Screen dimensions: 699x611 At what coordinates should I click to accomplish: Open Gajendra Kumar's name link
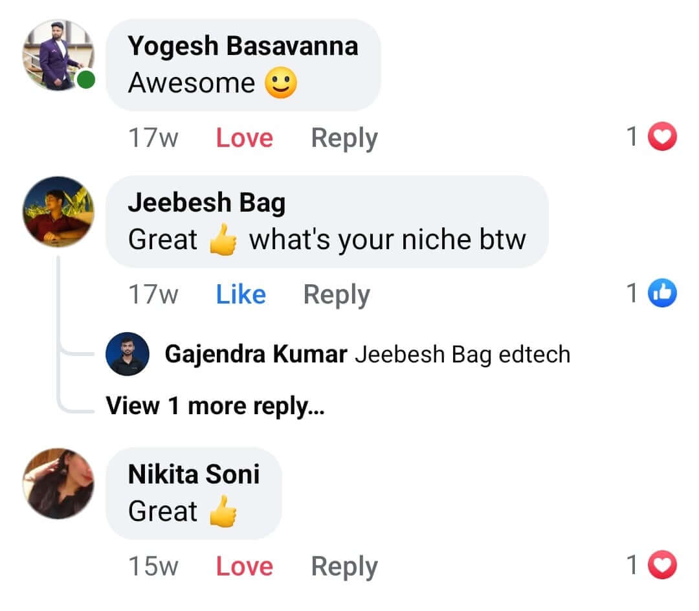click(x=256, y=354)
